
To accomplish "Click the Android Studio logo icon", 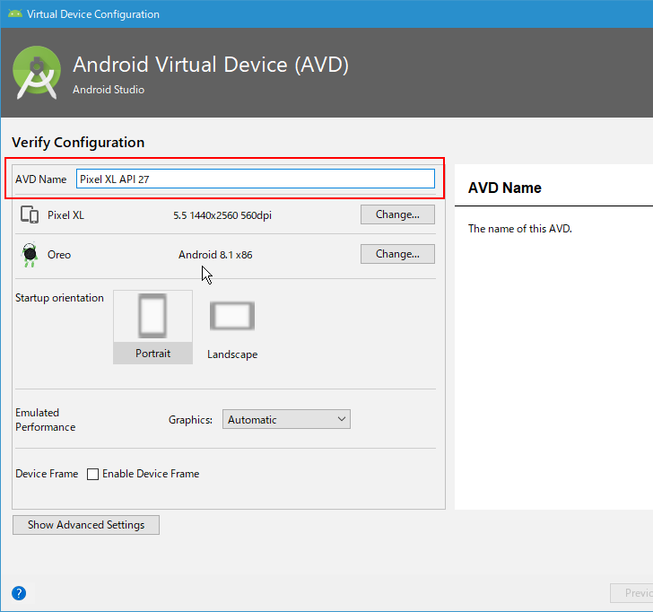I will pos(37,73).
